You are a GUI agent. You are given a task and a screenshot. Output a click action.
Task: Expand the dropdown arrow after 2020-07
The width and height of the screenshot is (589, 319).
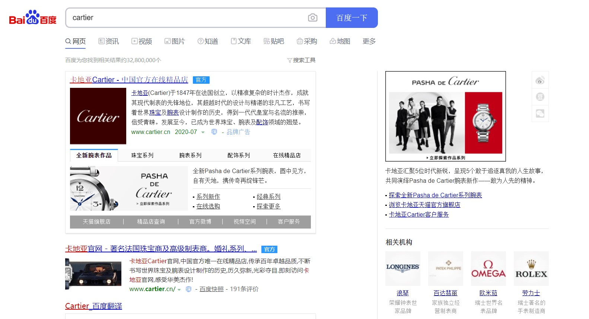click(203, 132)
